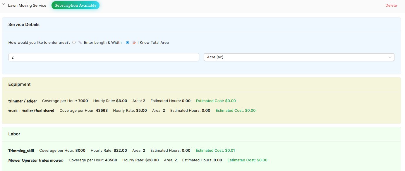Click the Labor section header
Viewport: 405px width, 171px height.
[14, 134]
